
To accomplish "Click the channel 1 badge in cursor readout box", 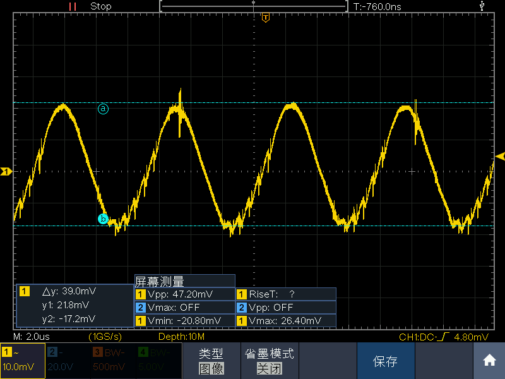I will tap(25, 291).
